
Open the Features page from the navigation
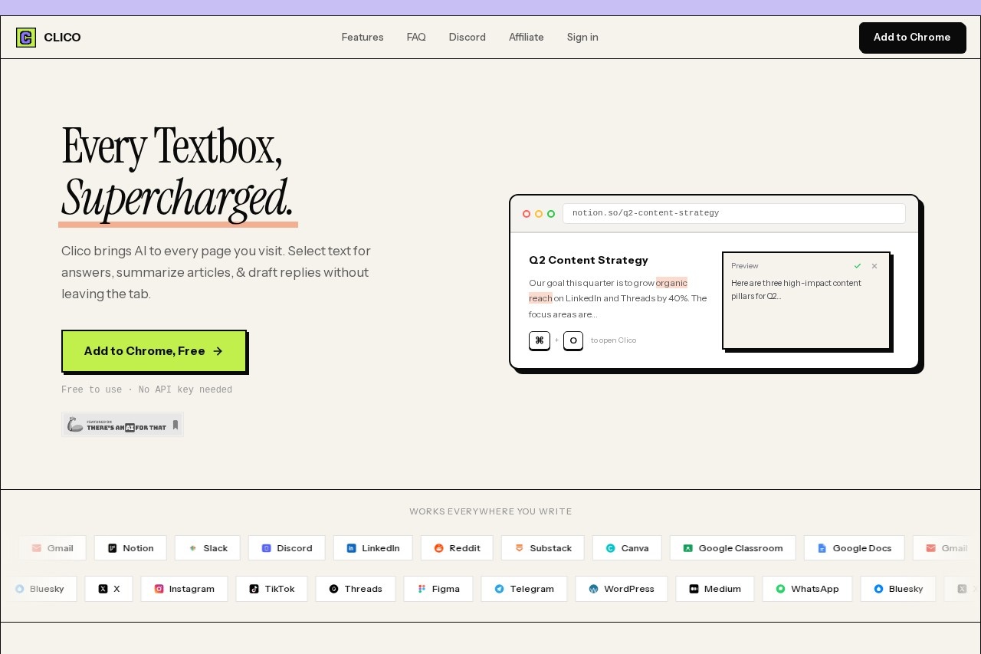click(x=363, y=37)
